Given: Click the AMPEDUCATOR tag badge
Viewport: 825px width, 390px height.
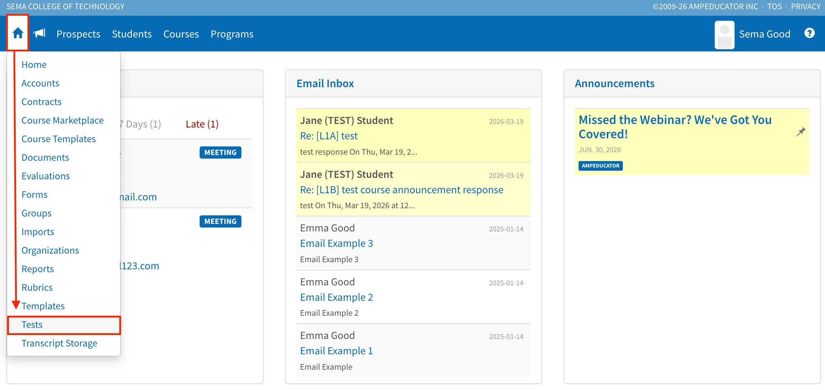Looking at the screenshot, I should (600, 166).
